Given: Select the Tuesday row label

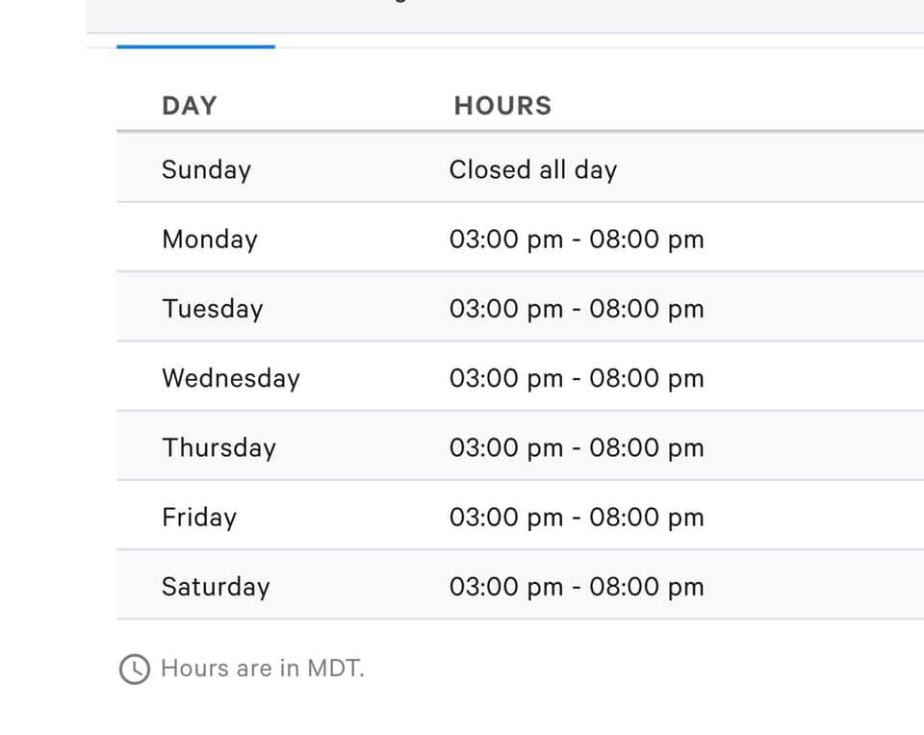Looking at the screenshot, I should point(213,309).
